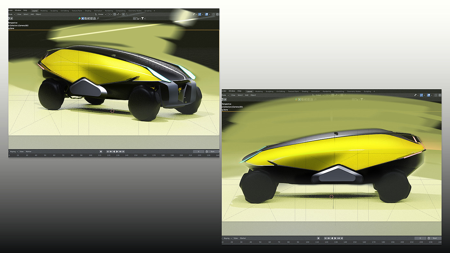Open the Global orientation dropdown in the Camera.002 window
The width and height of the screenshot is (450, 253).
coord(101,14)
